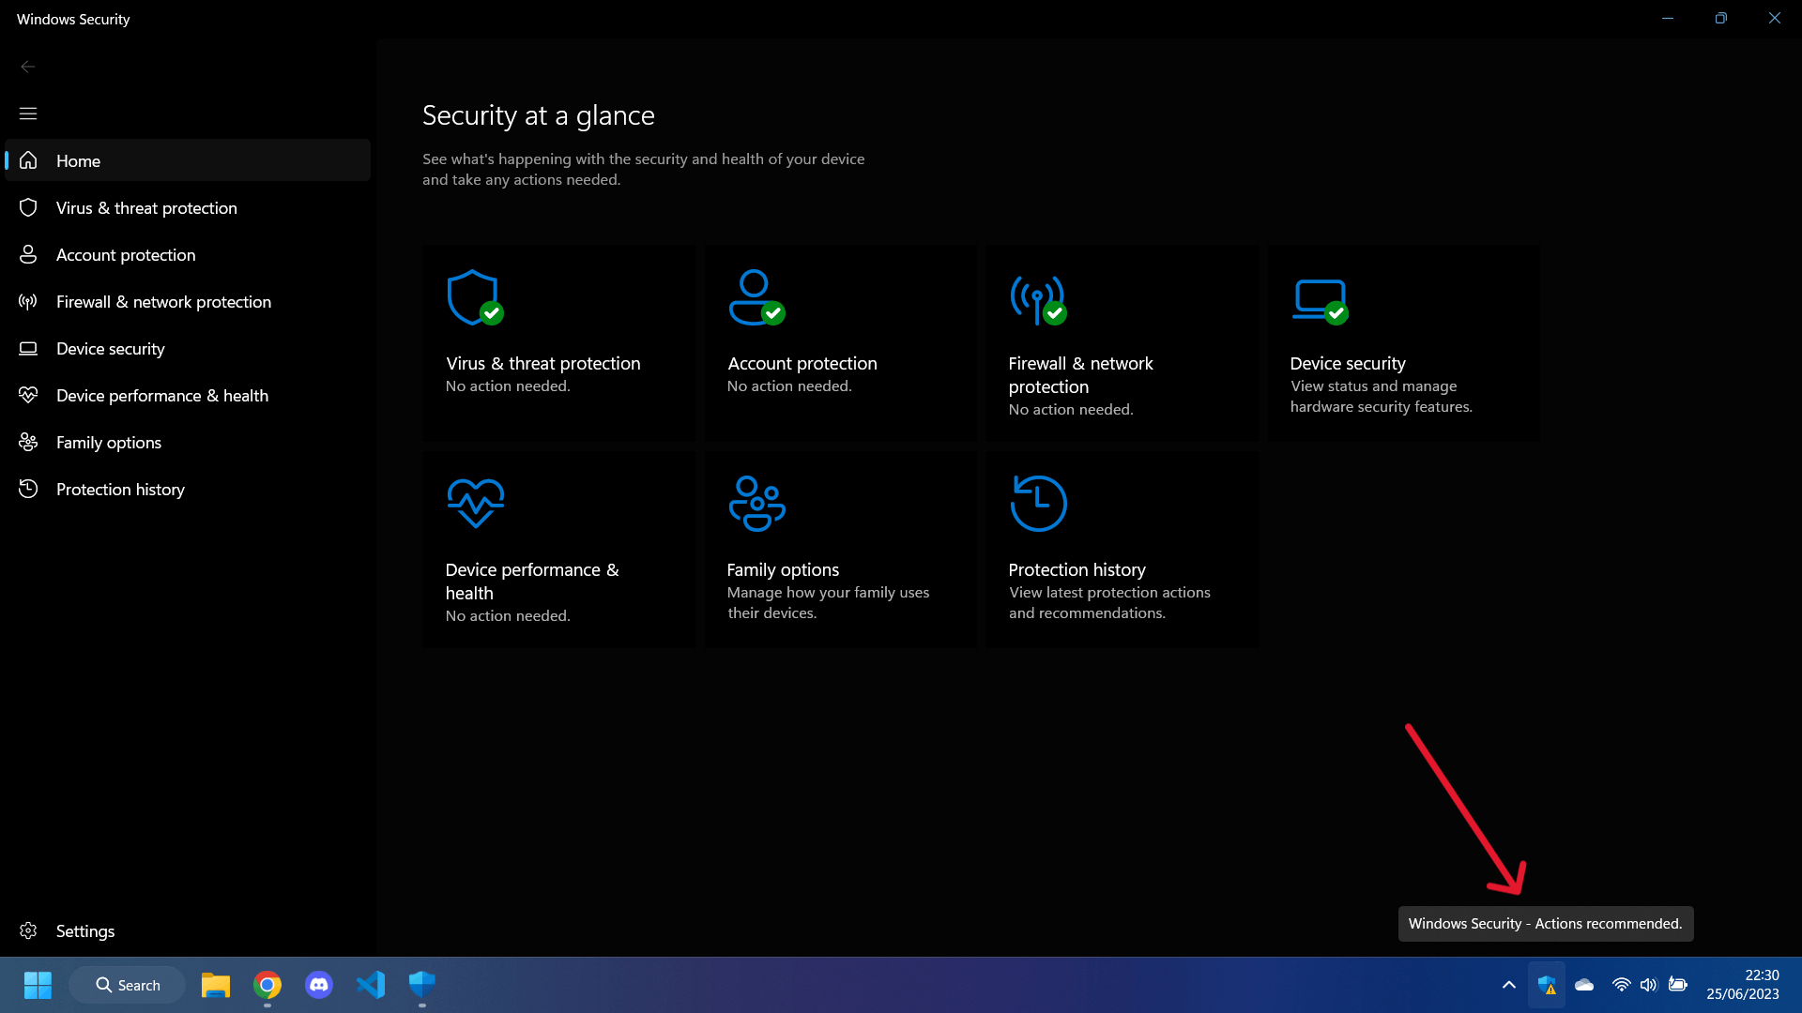This screenshot has height=1013, width=1802.
Task: Open the Account protection person tile icon
Action: pos(756,298)
